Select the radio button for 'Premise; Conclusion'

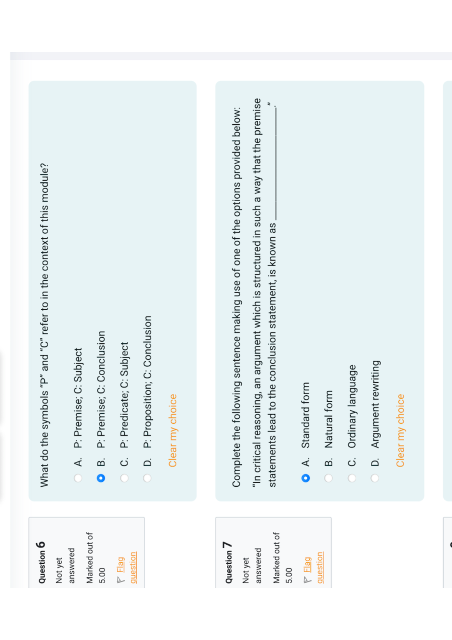[x=101, y=478]
